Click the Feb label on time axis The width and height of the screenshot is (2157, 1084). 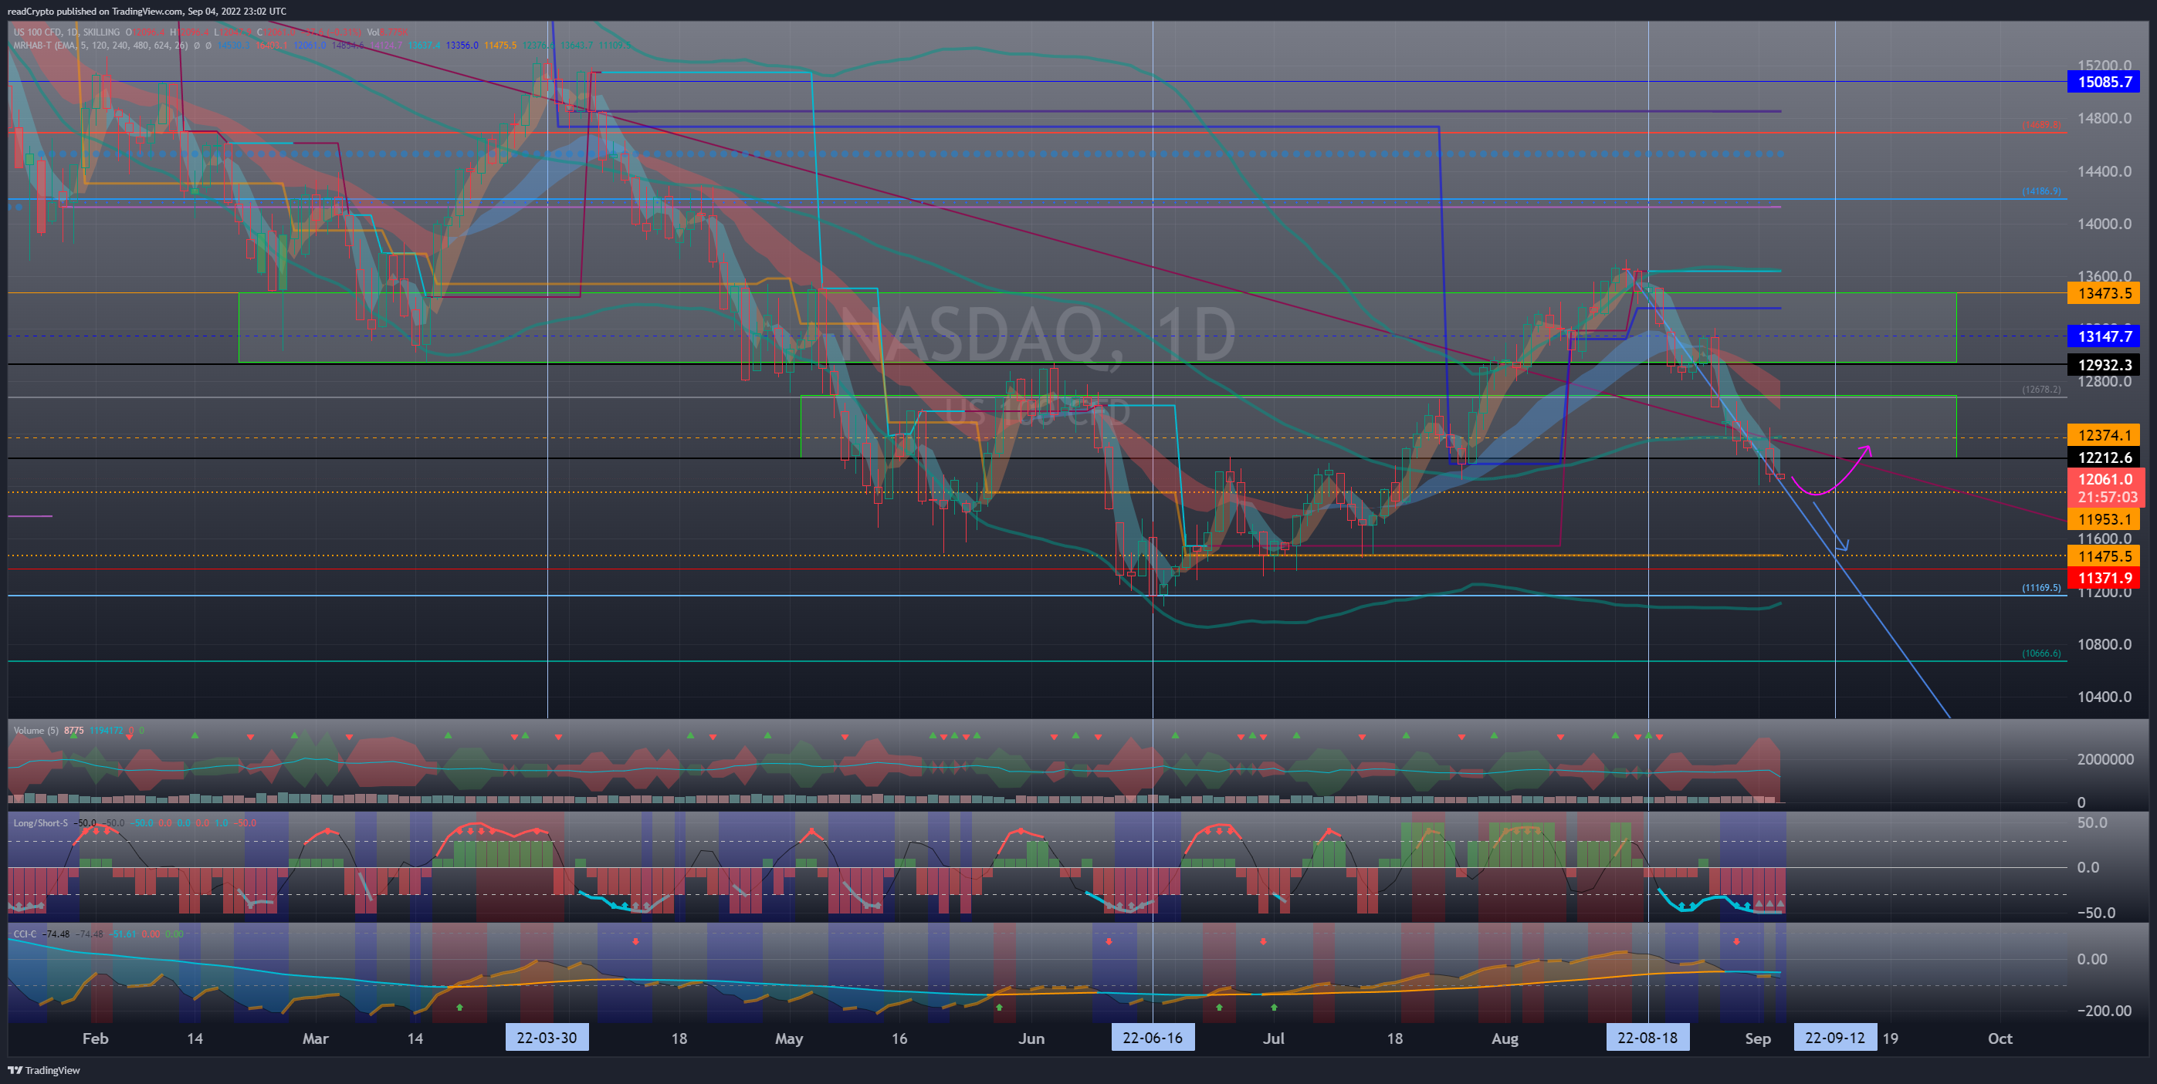click(96, 1038)
